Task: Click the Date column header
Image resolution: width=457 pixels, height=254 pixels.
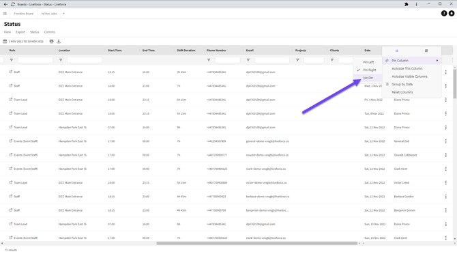Action: tap(367, 51)
